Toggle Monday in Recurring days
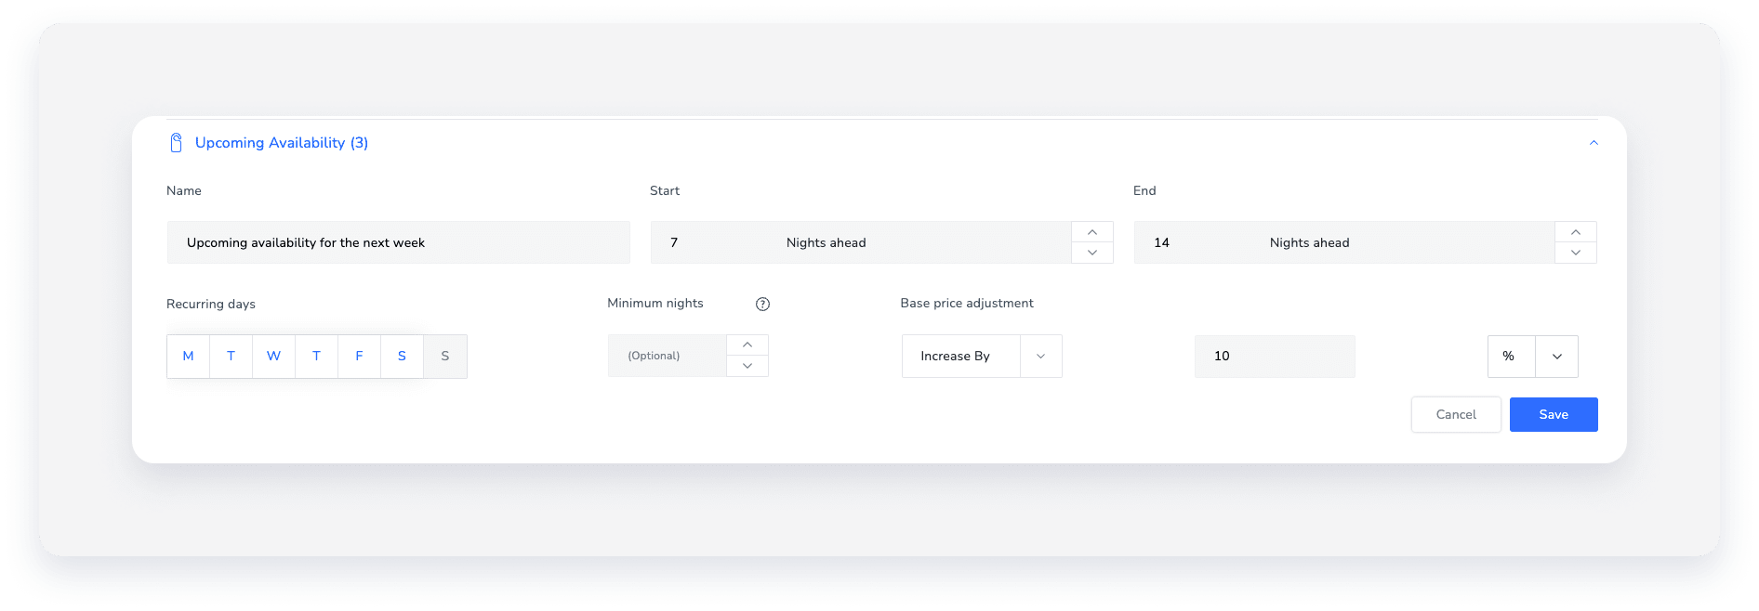The height and width of the screenshot is (611, 1759). coord(188,356)
